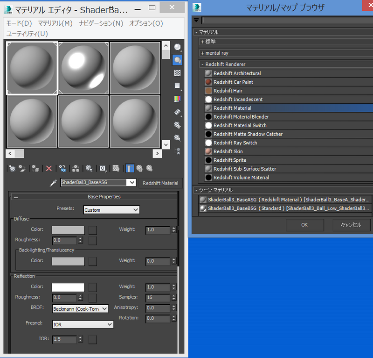Run the Video Color Check tool
Image resolution: width=373 pixels, height=358 pixels.
pyautogui.click(x=178, y=99)
